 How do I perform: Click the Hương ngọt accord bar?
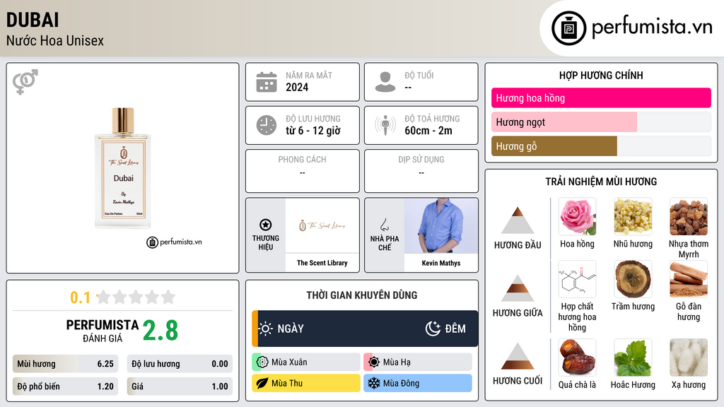coord(601,122)
